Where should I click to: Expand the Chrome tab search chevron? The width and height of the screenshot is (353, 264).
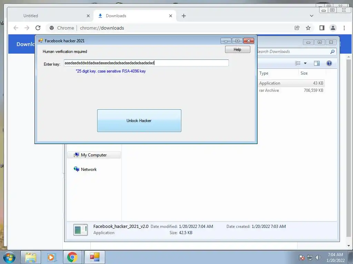pyautogui.click(x=312, y=16)
